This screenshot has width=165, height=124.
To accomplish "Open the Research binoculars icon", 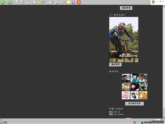I will pyautogui.click(x=73, y=2).
